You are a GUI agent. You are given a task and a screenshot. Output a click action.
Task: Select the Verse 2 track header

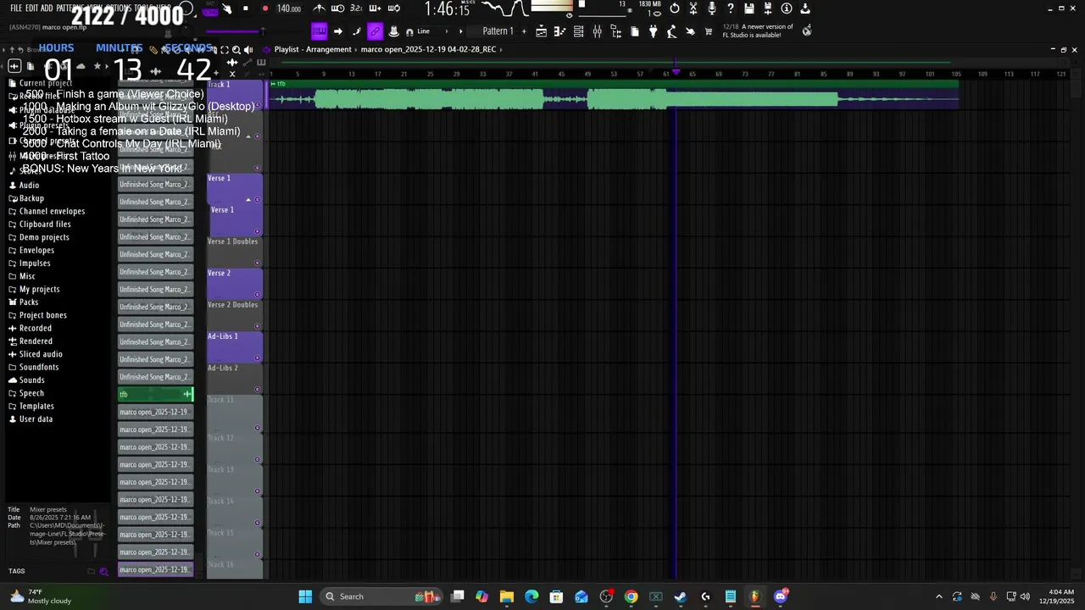[235, 284]
